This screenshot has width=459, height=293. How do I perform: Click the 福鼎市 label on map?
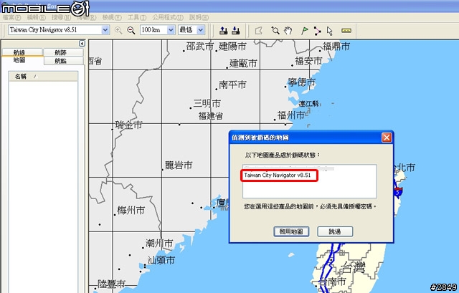(336, 46)
